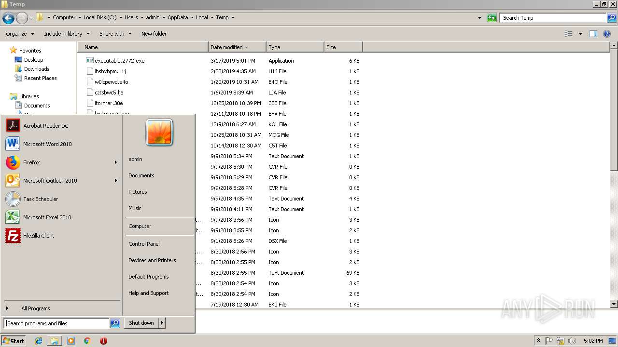
Task: Open Help and Support
Action: 148,293
